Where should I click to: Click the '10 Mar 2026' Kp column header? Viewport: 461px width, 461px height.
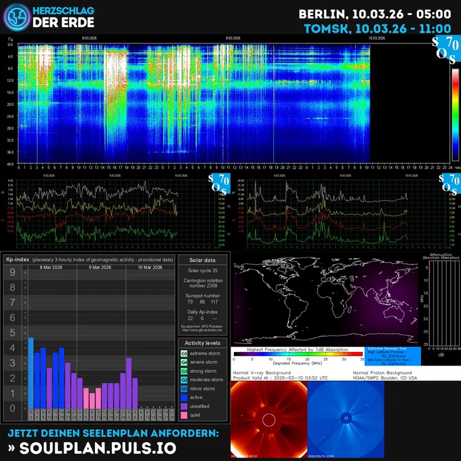(151, 267)
